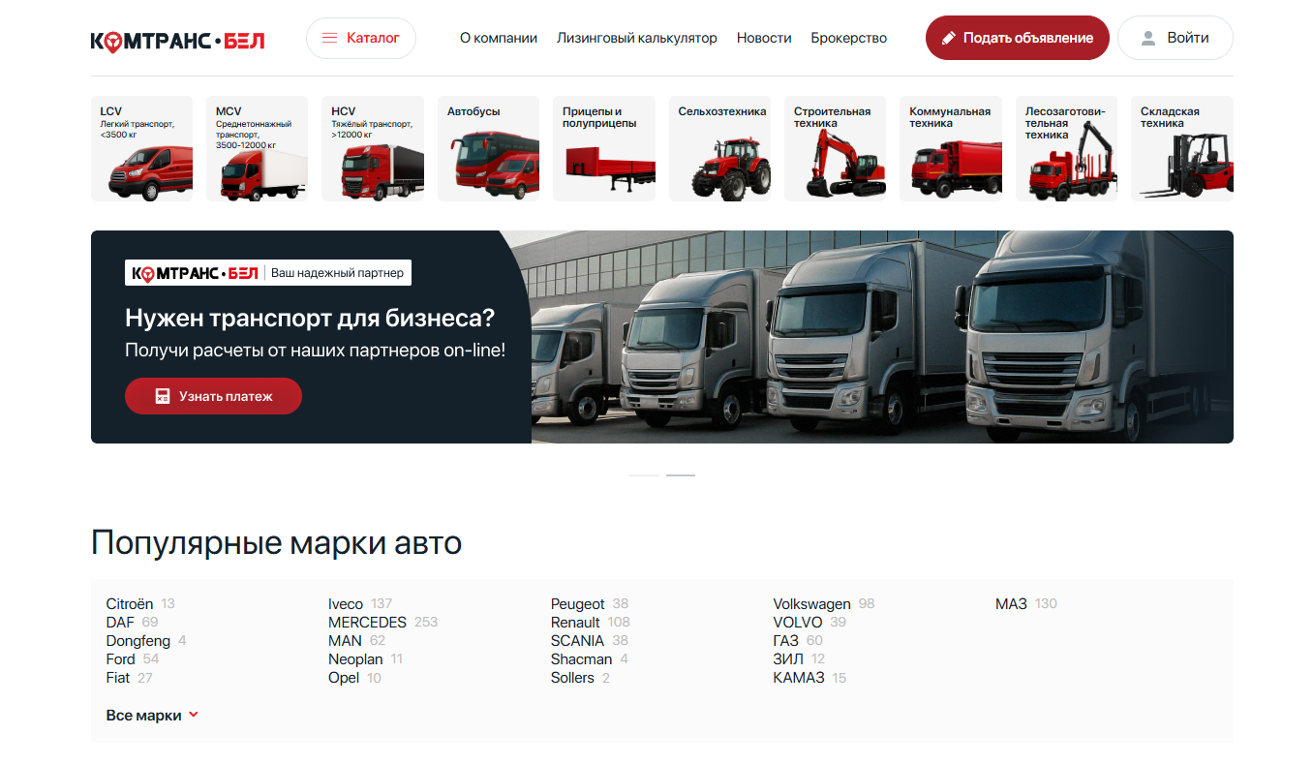Open the MERCEDES brand link
Screen dimensions: 1313x765
click(367, 622)
